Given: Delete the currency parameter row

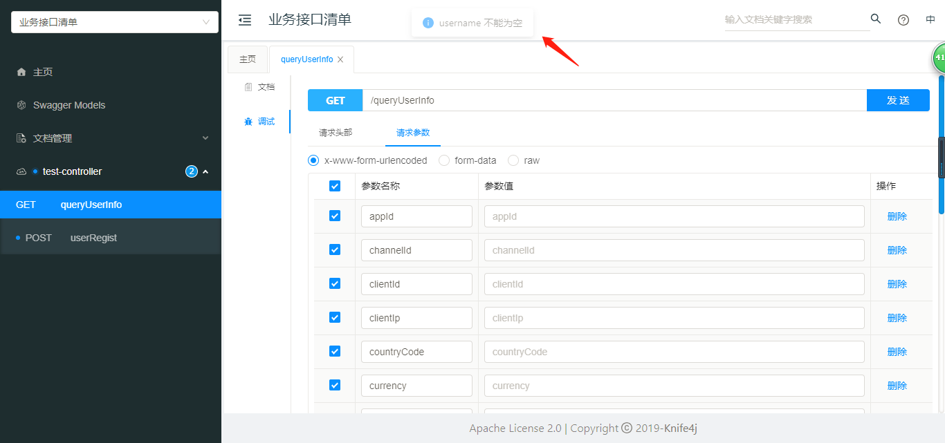Looking at the screenshot, I should point(897,386).
